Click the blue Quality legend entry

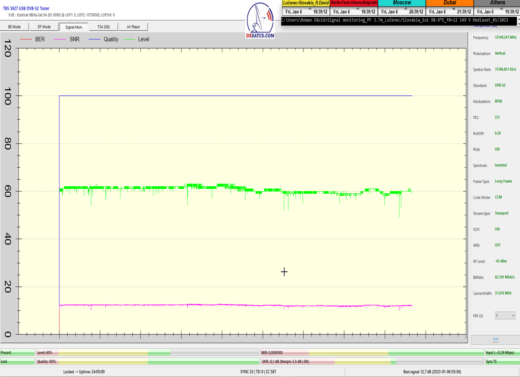click(x=103, y=39)
